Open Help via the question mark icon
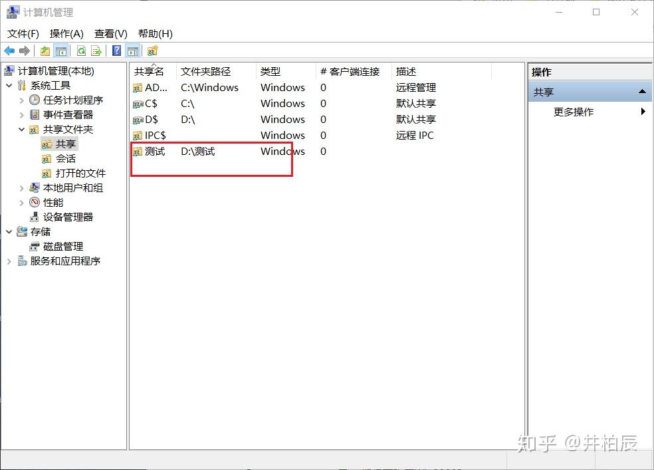Screen dimensions: 654x470 click(117, 51)
